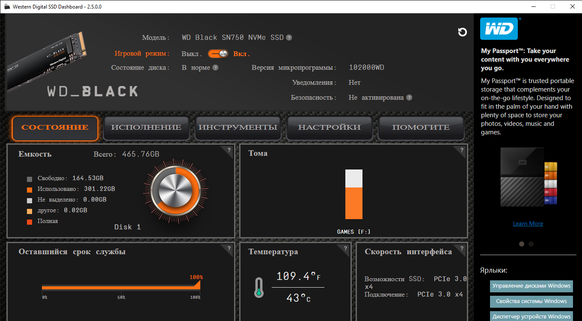Open the ИНСТРУМЕНТЫ tab

tap(238, 128)
